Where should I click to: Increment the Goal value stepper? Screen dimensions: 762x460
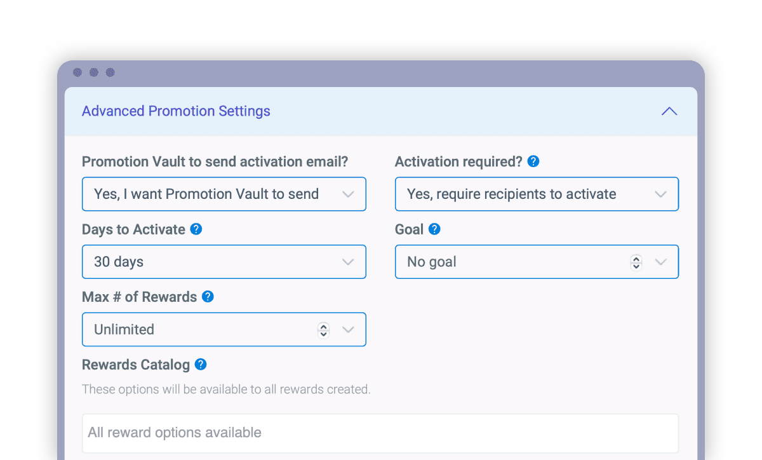(636, 261)
